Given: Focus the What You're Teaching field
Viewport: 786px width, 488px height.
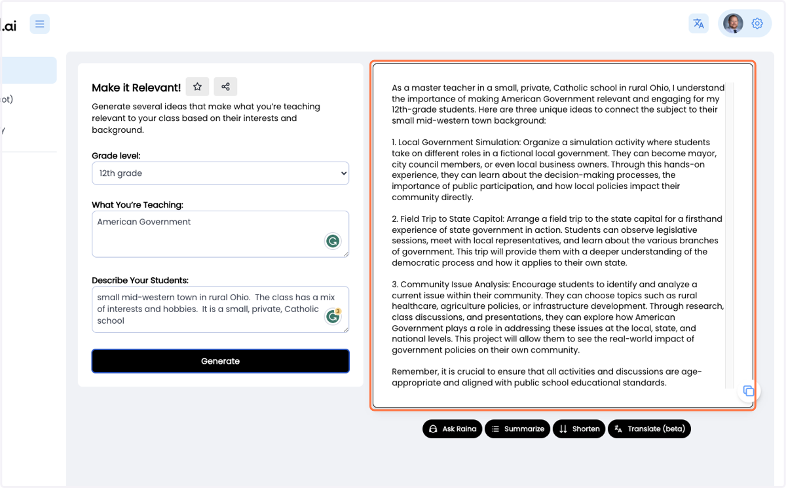Looking at the screenshot, I should click(x=220, y=234).
